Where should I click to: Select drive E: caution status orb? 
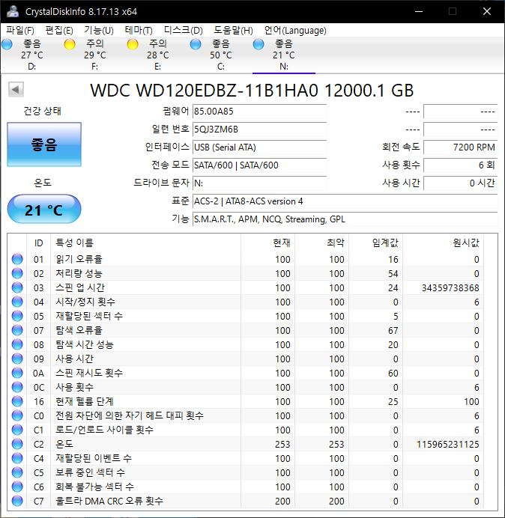coord(133,44)
